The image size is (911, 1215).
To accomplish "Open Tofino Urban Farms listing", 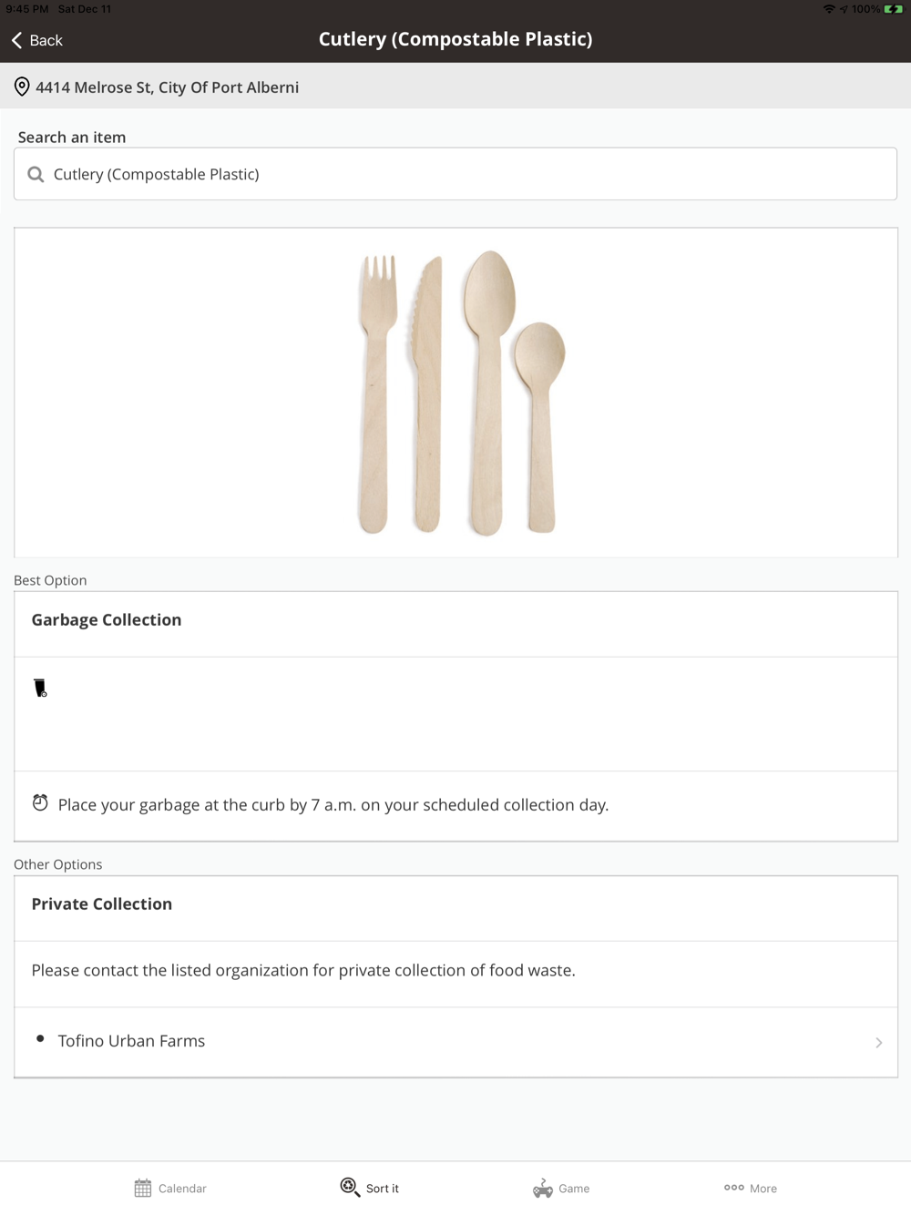I will [x=132, y=1041].
